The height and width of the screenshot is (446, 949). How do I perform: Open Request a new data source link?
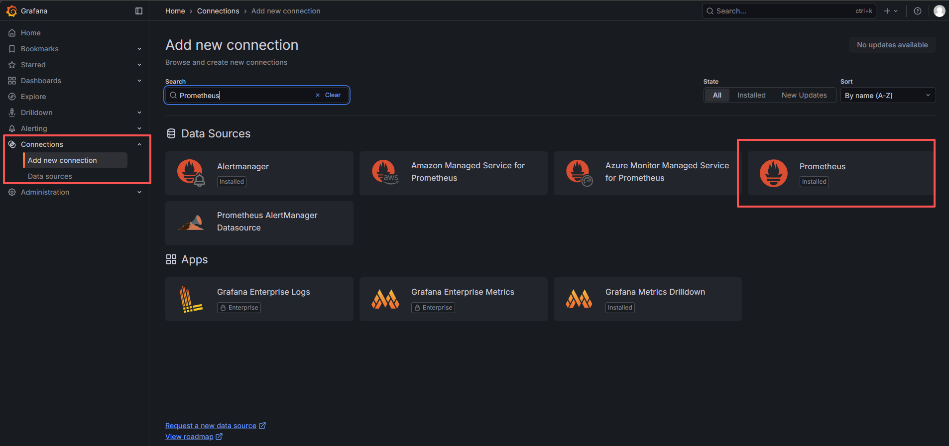211,426
